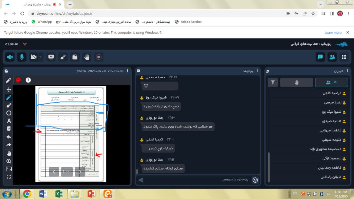Mute the speaker sound
The width and height of the screenshot is (354, 199).
click(x=10, y=57)
